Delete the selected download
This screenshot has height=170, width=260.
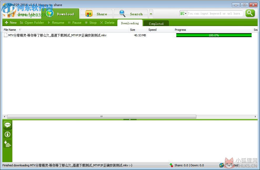point(107,23)
